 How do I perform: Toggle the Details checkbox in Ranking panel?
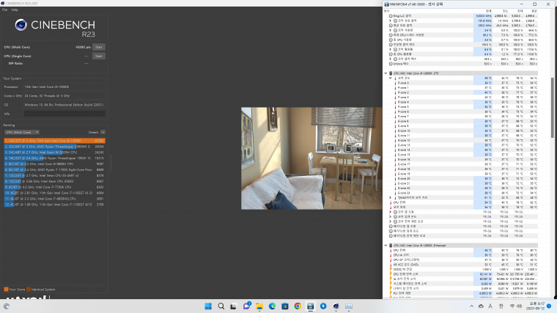103,132
